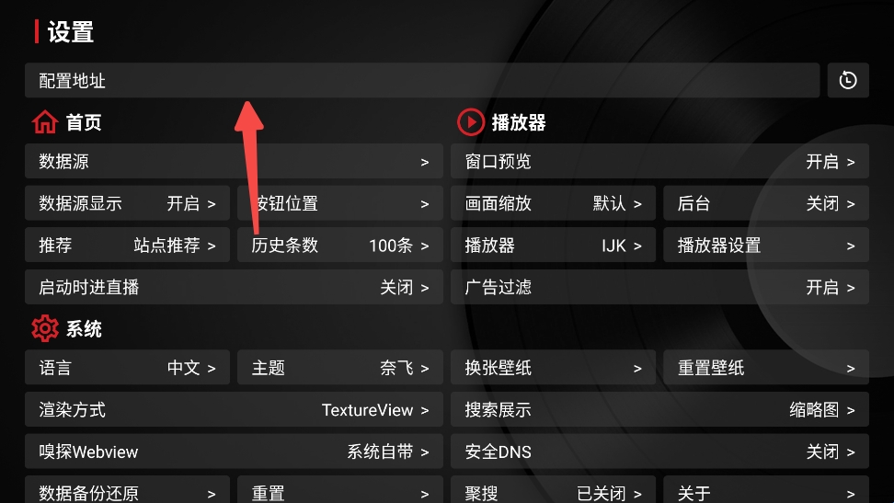Toggle 窗口预览 on/off setting
This screenshot has height=503, width=894.
point(659,162)
